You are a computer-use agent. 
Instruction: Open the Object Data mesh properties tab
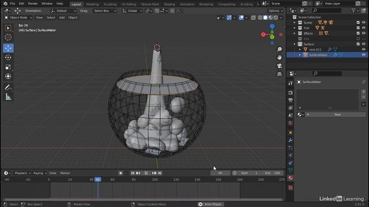point(291,170)
